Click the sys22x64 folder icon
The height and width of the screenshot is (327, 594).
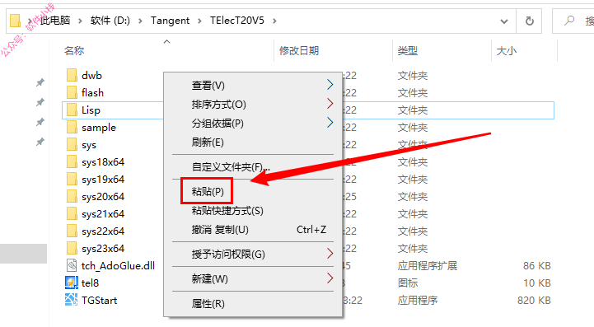(x=71, y=231)
